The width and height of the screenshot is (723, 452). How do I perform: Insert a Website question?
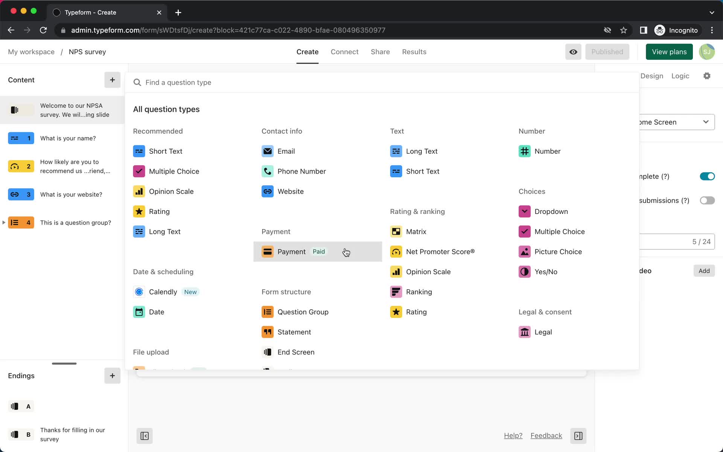(282, 191)
